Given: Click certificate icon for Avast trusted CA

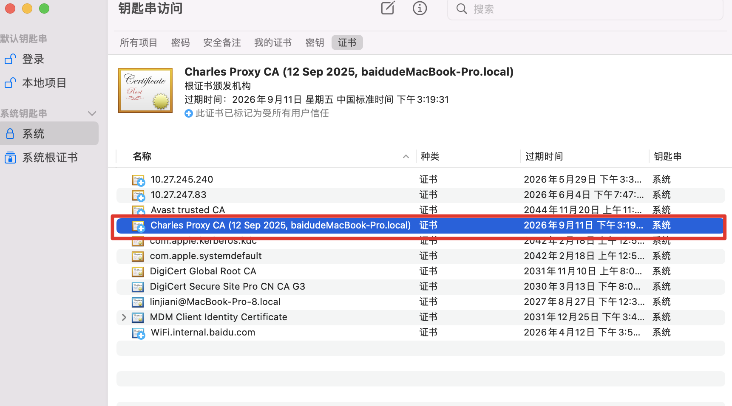Looking at the screenshot, I should (138, 210).
